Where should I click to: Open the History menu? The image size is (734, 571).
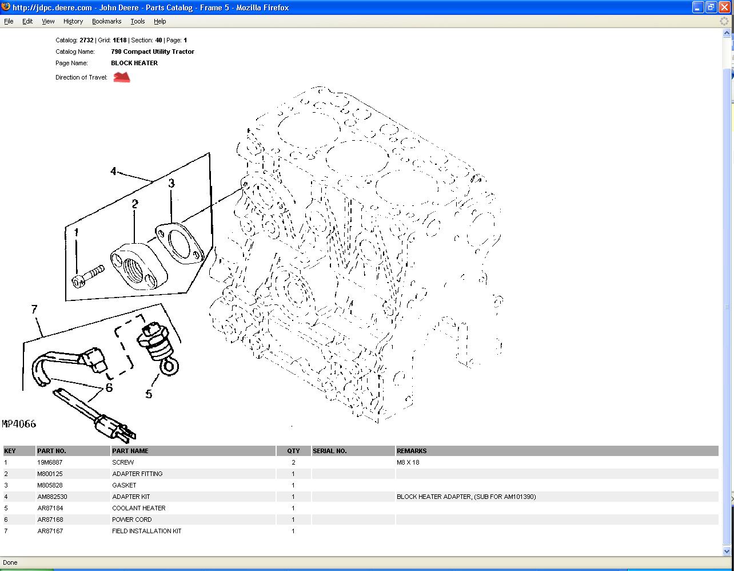[73, 21]
